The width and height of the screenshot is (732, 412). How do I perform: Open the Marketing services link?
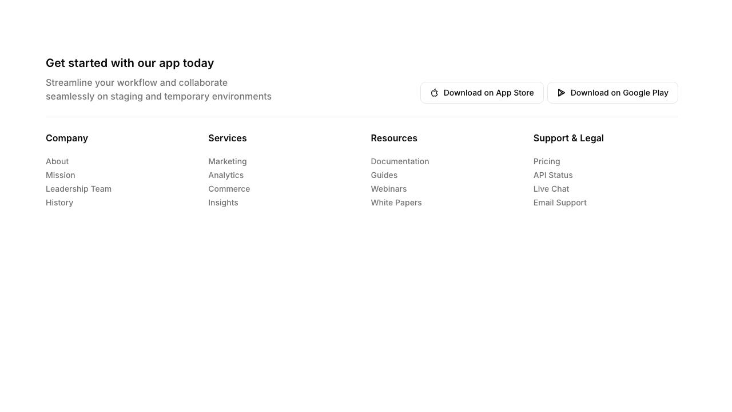228,161
